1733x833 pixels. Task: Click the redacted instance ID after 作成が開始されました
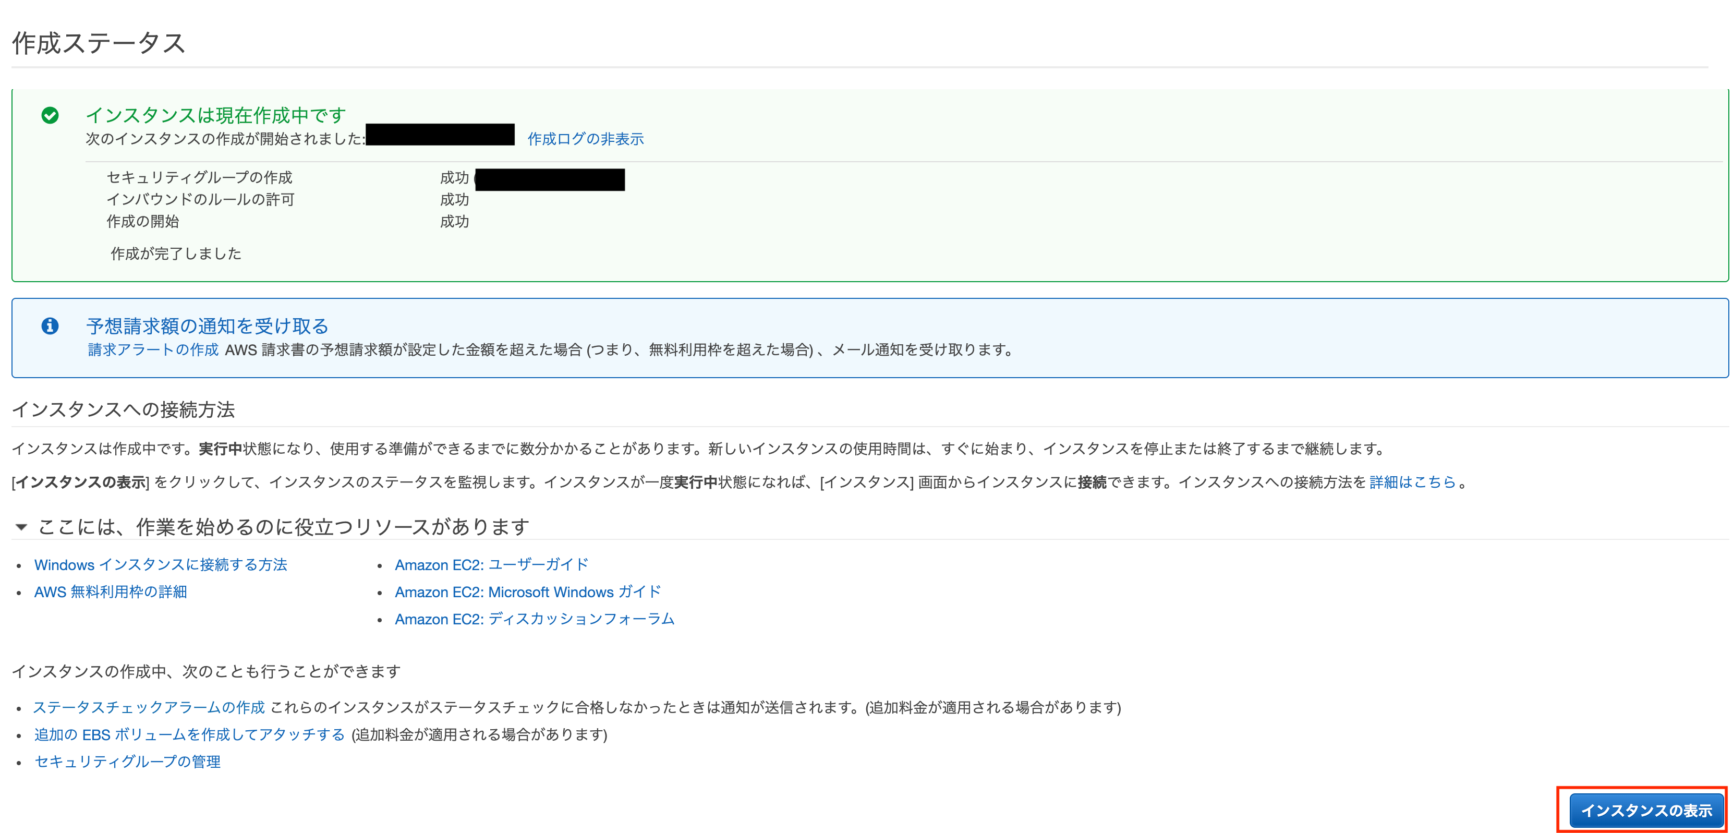click(x=440, y=135)
